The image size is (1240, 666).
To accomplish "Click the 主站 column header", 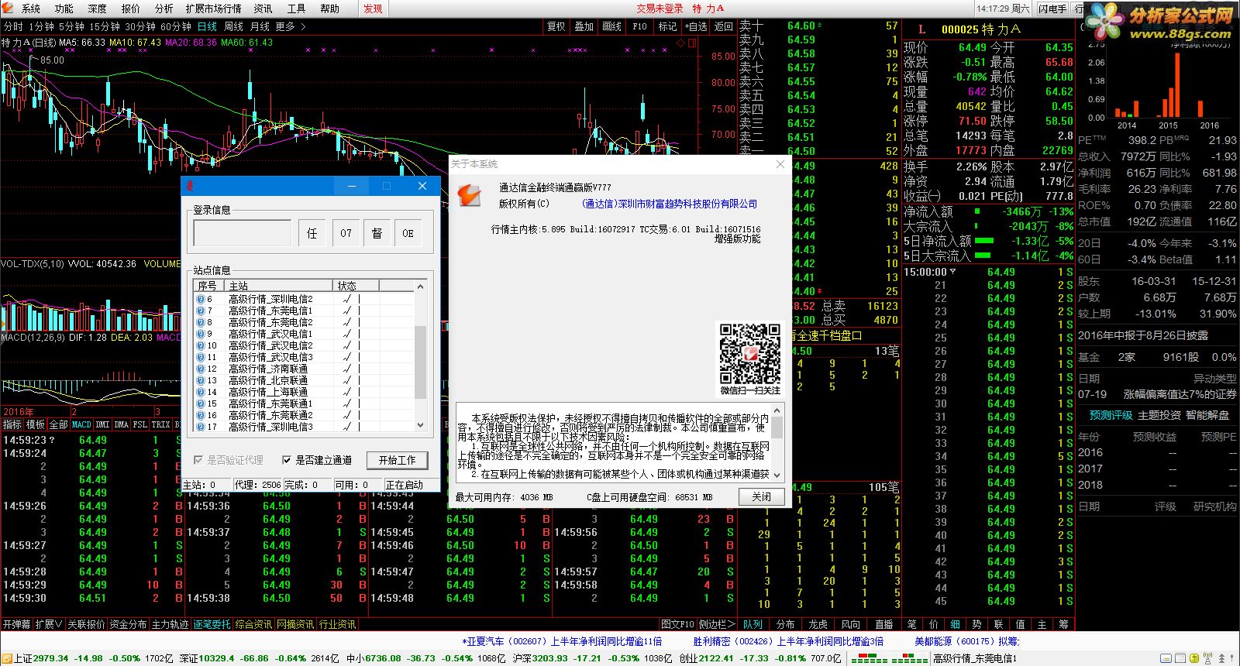I will (279, 286).
